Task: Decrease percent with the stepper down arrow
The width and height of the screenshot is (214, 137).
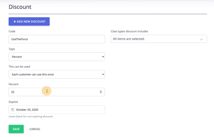Action: [101, 93]
